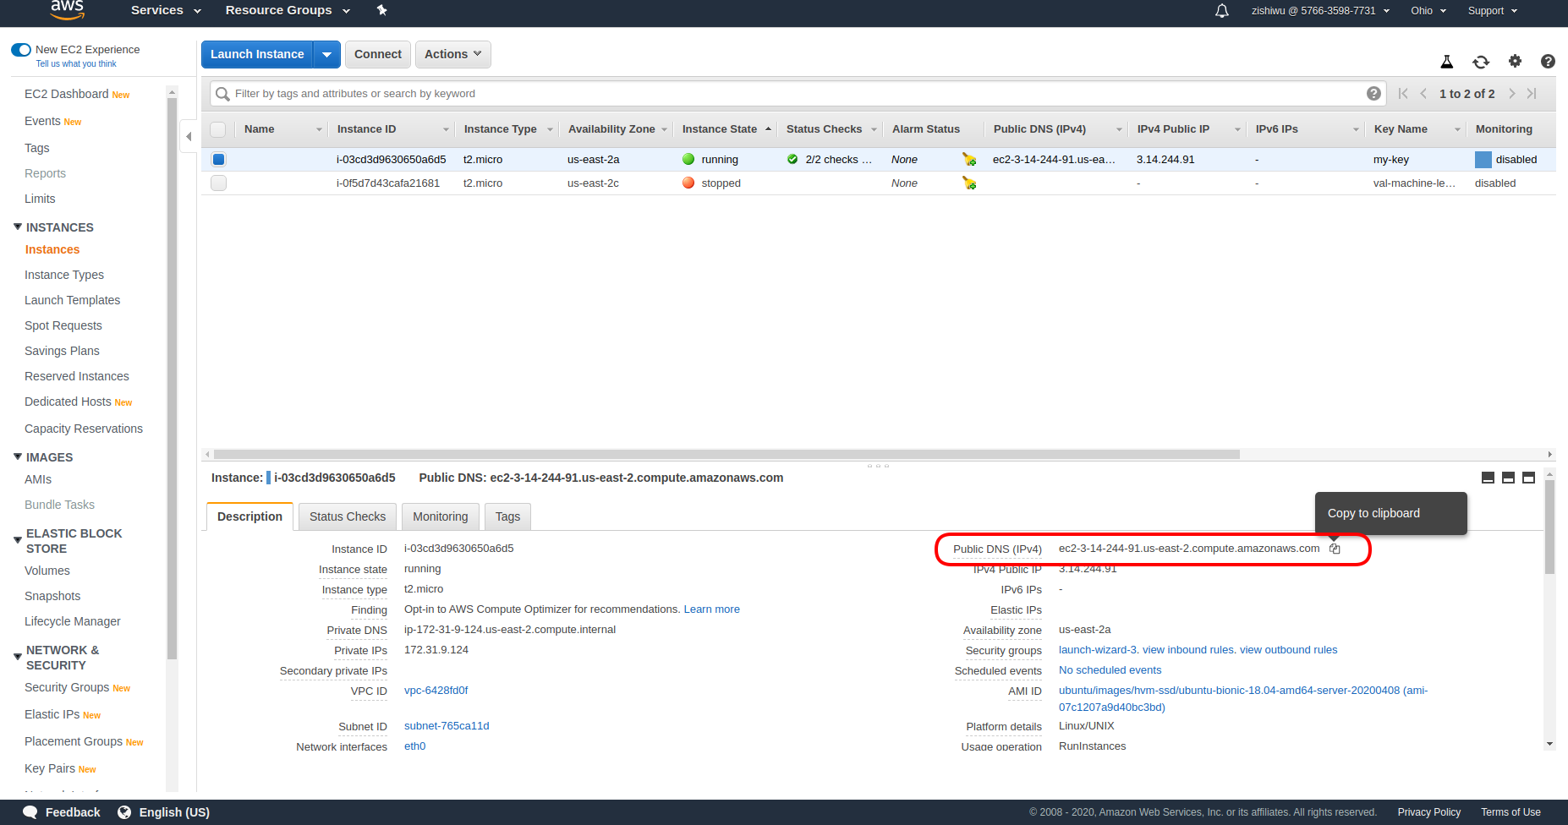This screenshot has height=825, width=1568.
Task: Open Instance Types in sidebar
Action: [x=64, y=275]
